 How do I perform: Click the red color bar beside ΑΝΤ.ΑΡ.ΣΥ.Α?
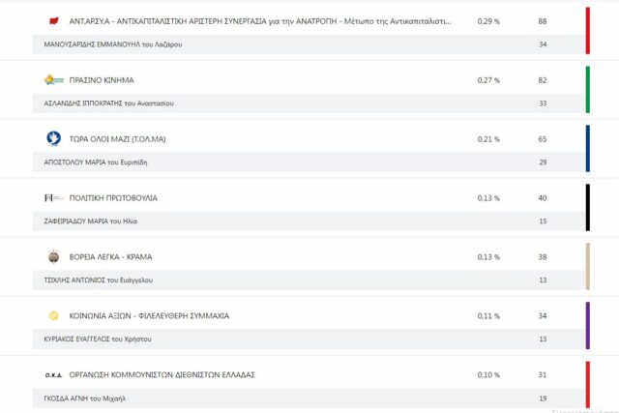(587, 30)
